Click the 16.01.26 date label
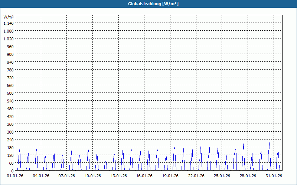The image size is (297, 185). point(144,176)
